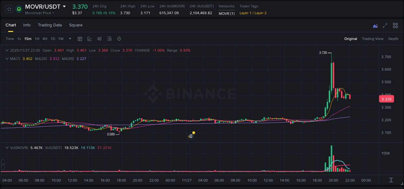Open the extra timeframe dropdown arrow
The image size is (404, 189).
click(69, 39)
